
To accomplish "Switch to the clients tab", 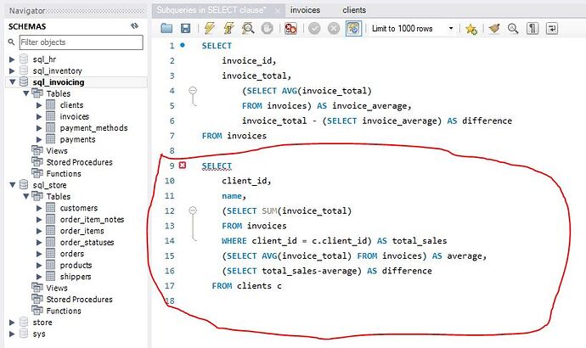I will pyautogui.click(x=354, y=10).
